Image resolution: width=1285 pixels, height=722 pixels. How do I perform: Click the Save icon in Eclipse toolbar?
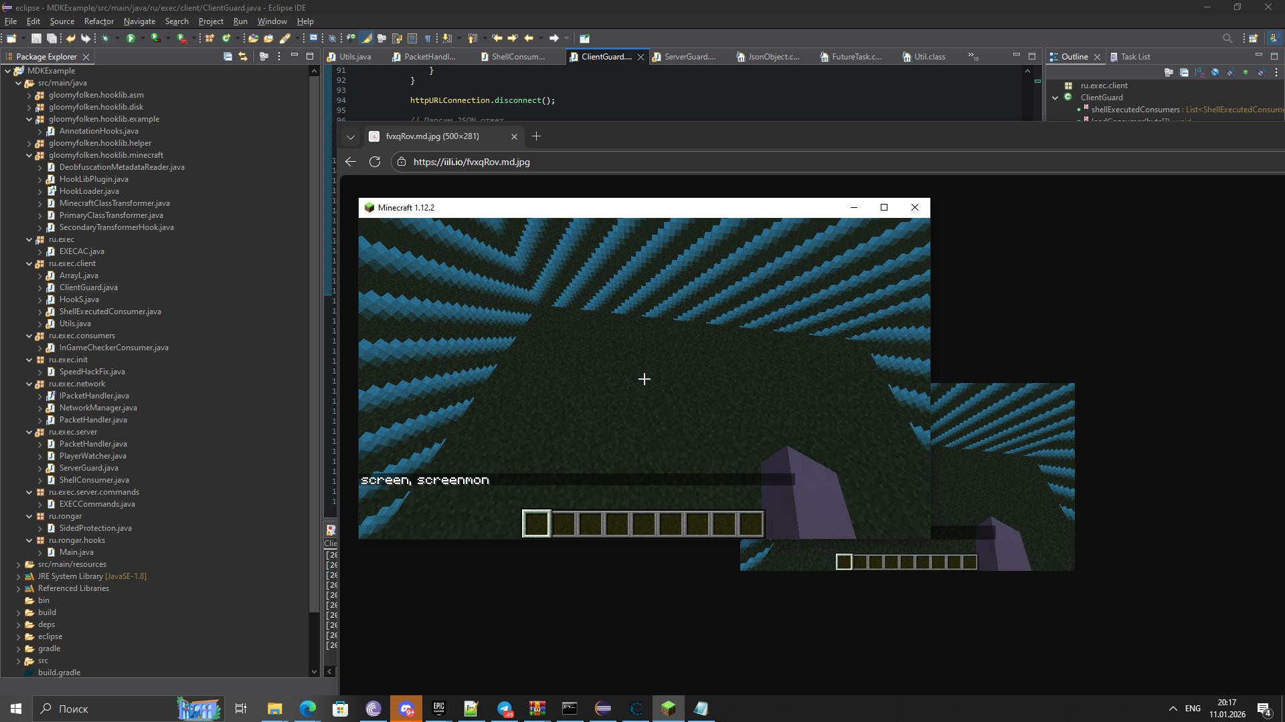click(37, 39)
